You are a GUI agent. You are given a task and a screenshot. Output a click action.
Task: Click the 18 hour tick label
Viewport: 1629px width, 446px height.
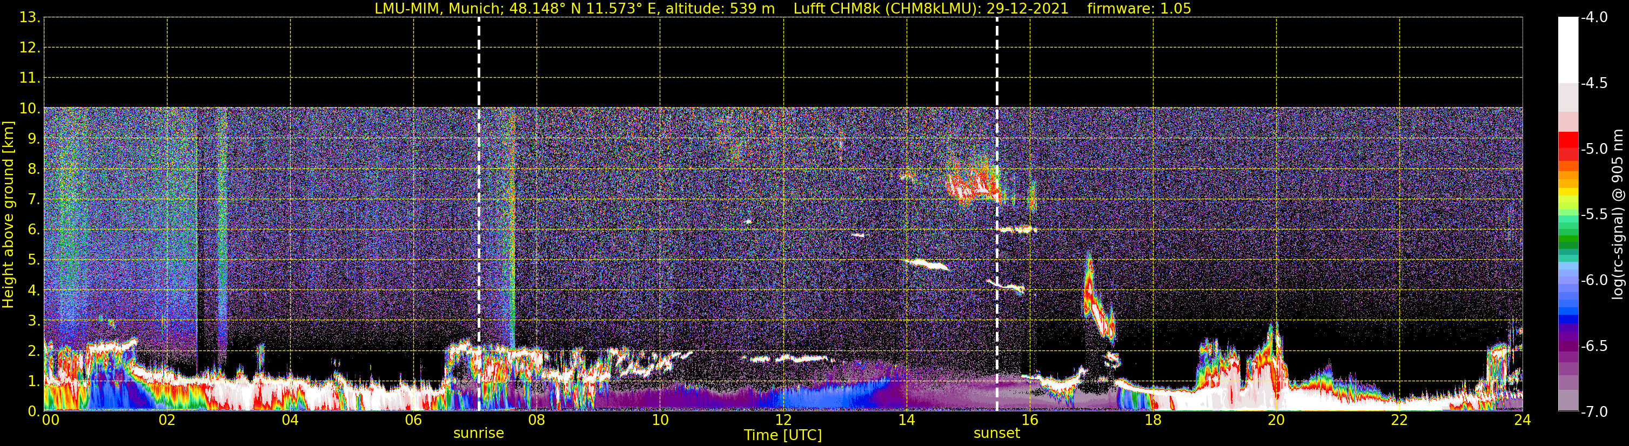pos(1153,420)
